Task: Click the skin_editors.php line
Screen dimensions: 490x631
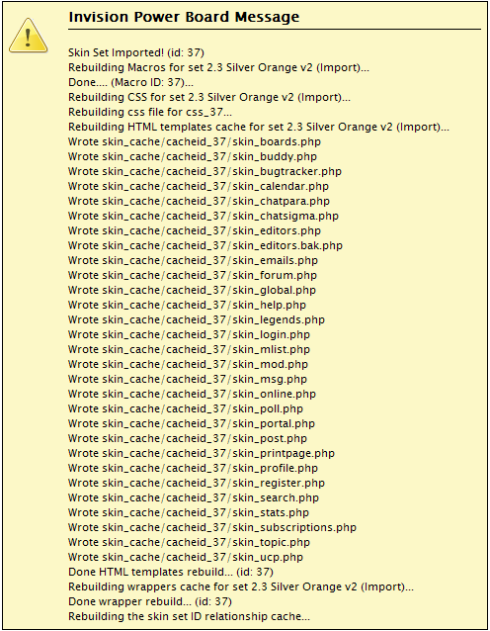Action: coord(195,231)
